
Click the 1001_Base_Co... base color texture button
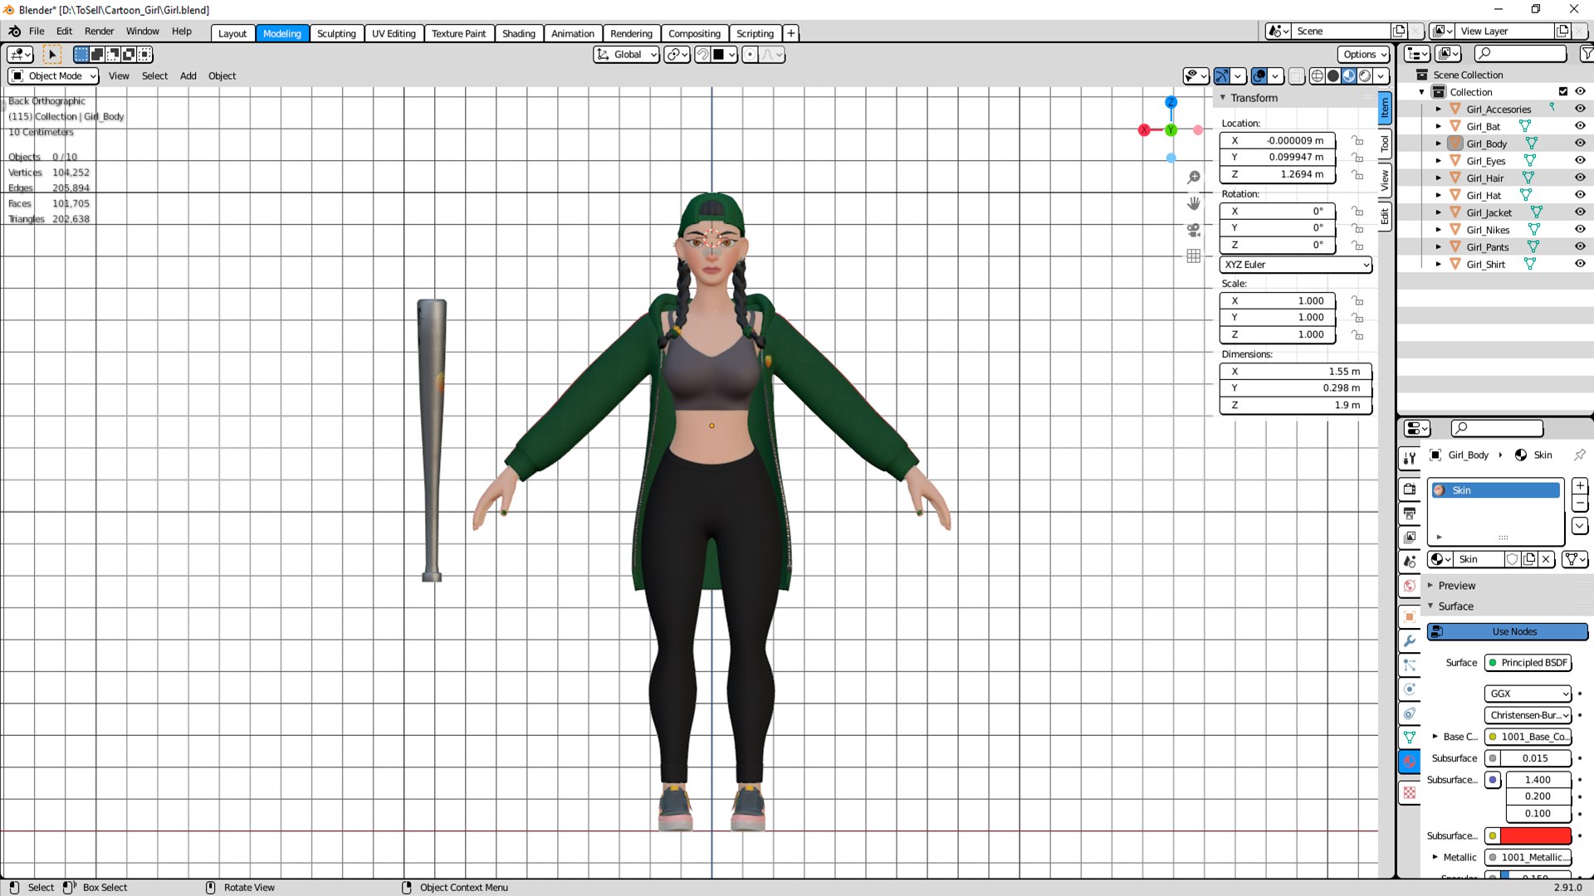click(1528, 737)
